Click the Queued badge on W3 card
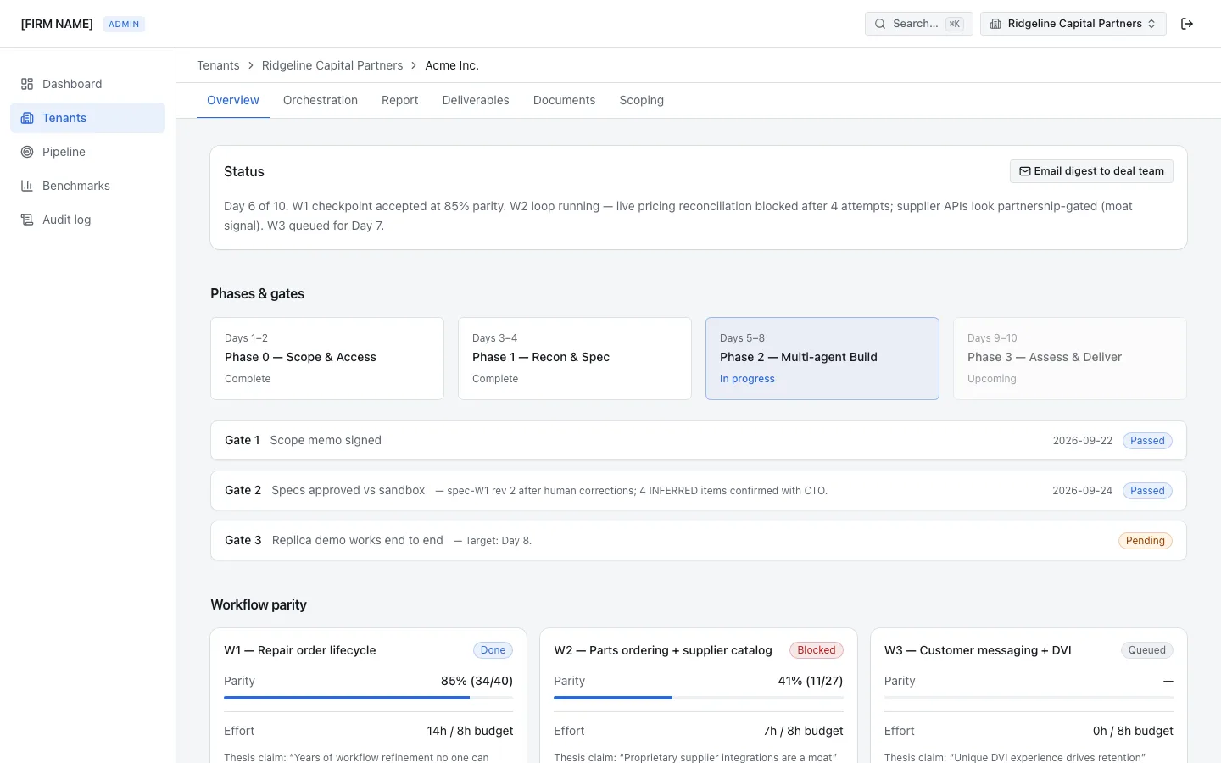This screenshot has height=763, width=1221. pyautogui.click(x=1147, y=650)
